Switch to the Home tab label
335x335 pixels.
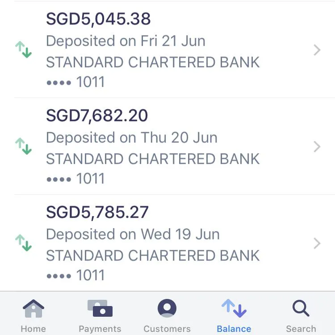[x=33, y=329]
